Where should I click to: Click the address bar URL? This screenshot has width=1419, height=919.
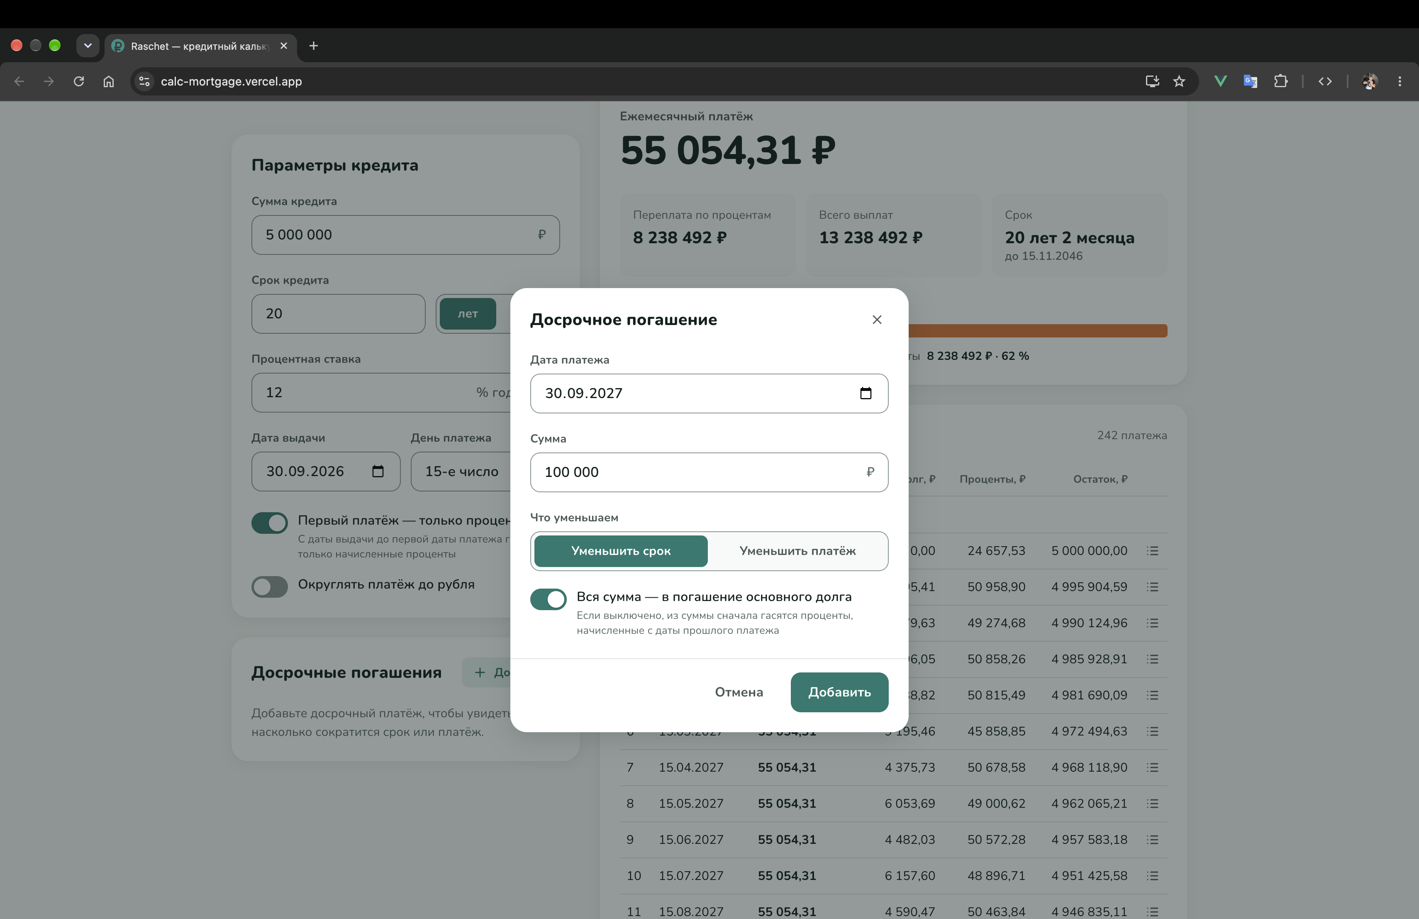232,81
